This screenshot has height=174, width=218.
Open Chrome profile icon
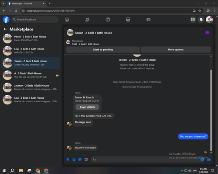(x=208, y=11)
